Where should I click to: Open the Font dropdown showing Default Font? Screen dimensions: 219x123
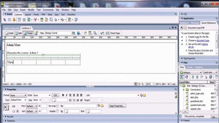point(18,100)
